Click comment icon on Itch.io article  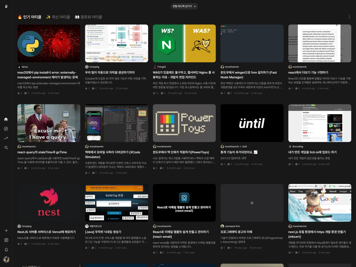point(296,164)
